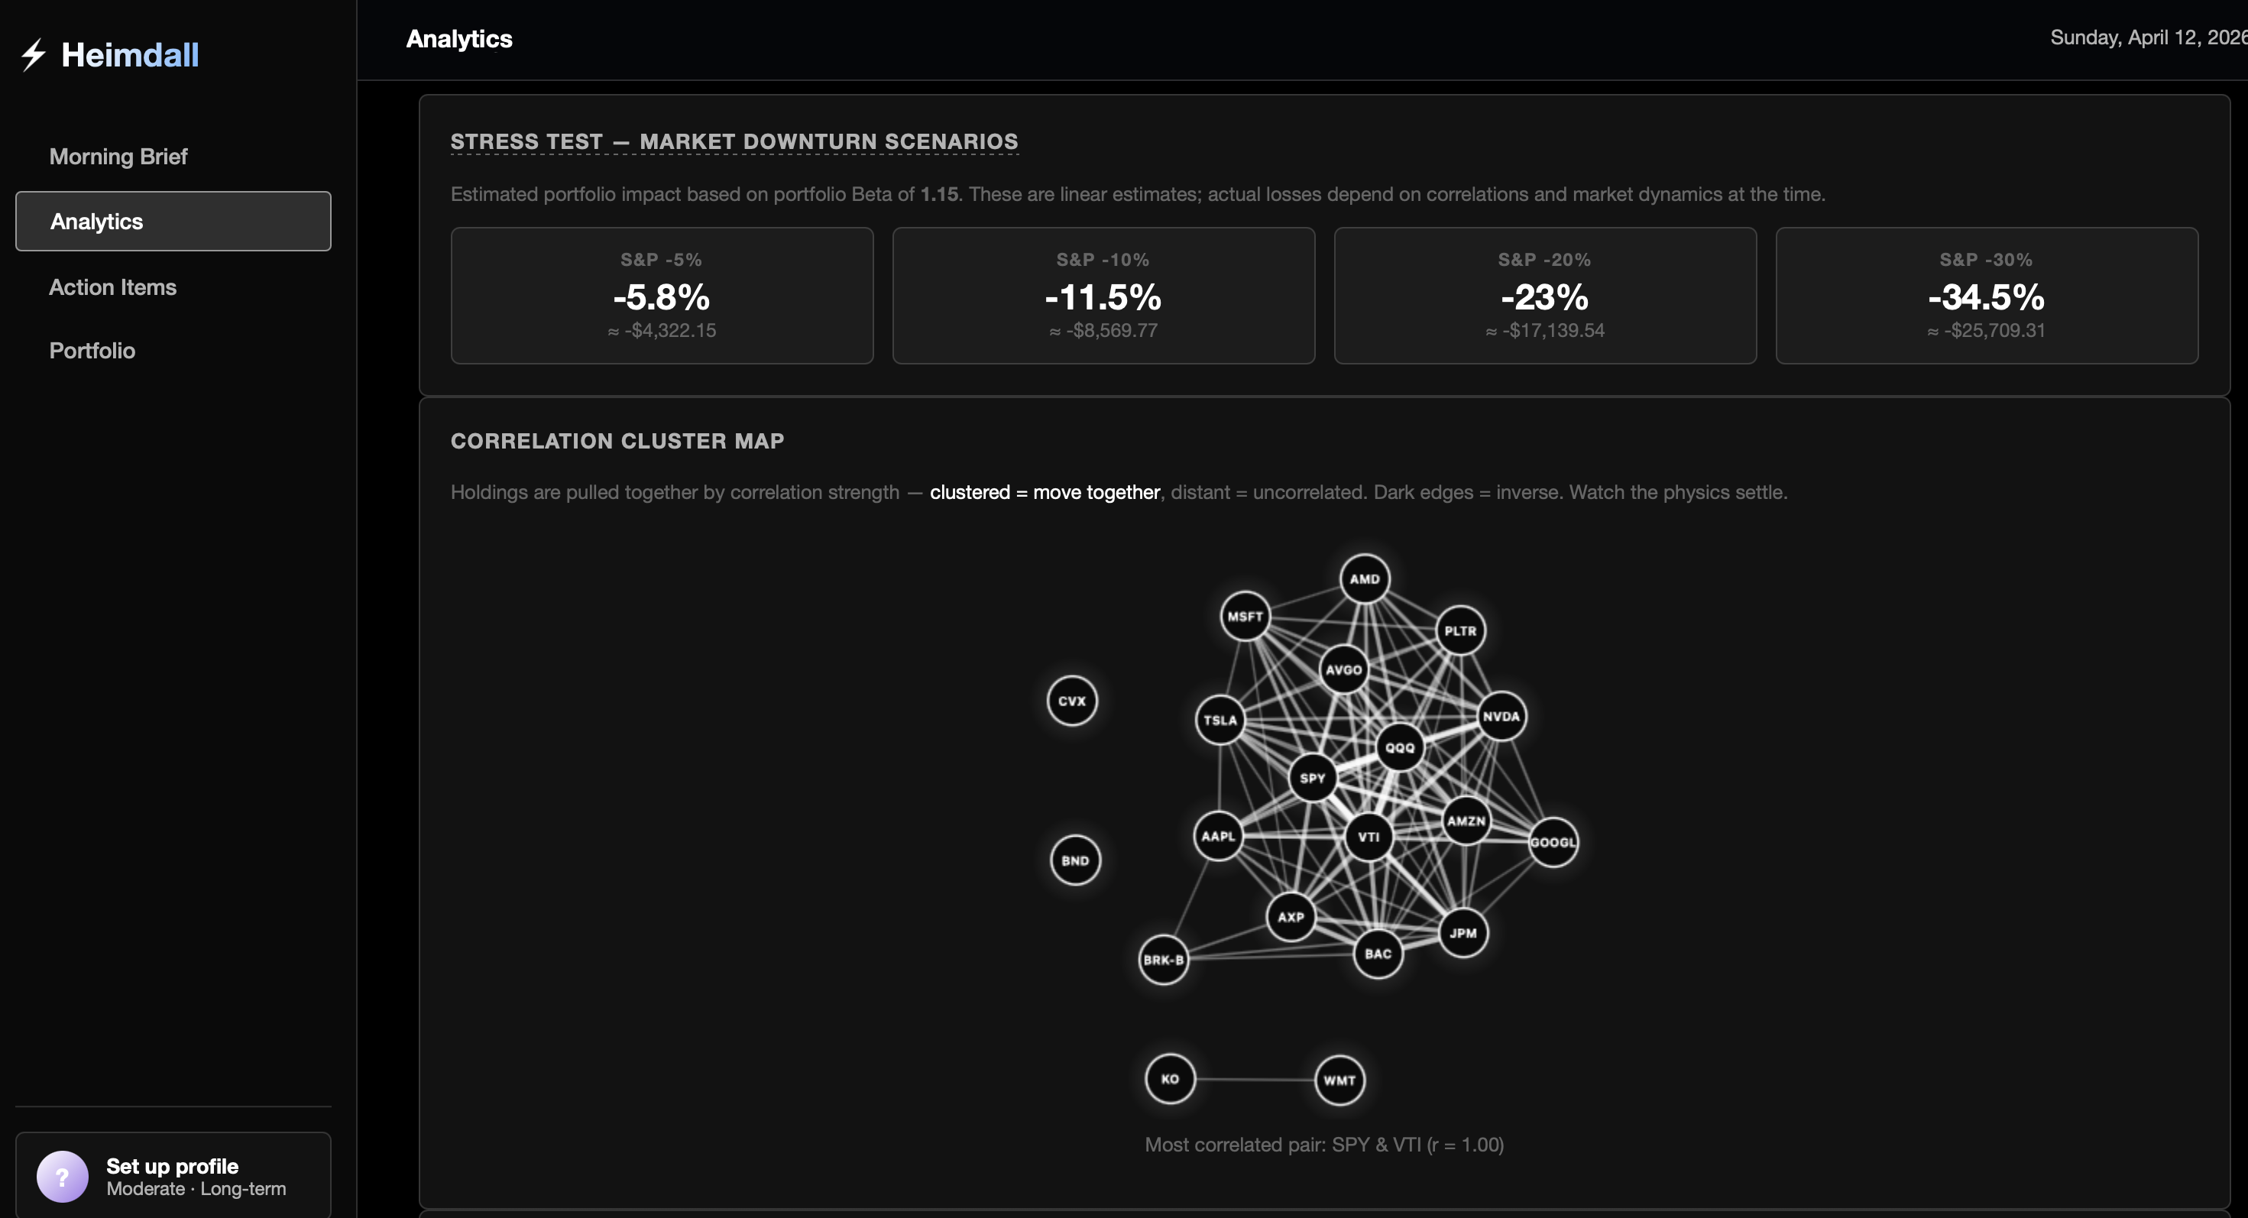The image size is (2248, 1218).
Task: Click the KO node circle
Action: click(1169, 1078)
